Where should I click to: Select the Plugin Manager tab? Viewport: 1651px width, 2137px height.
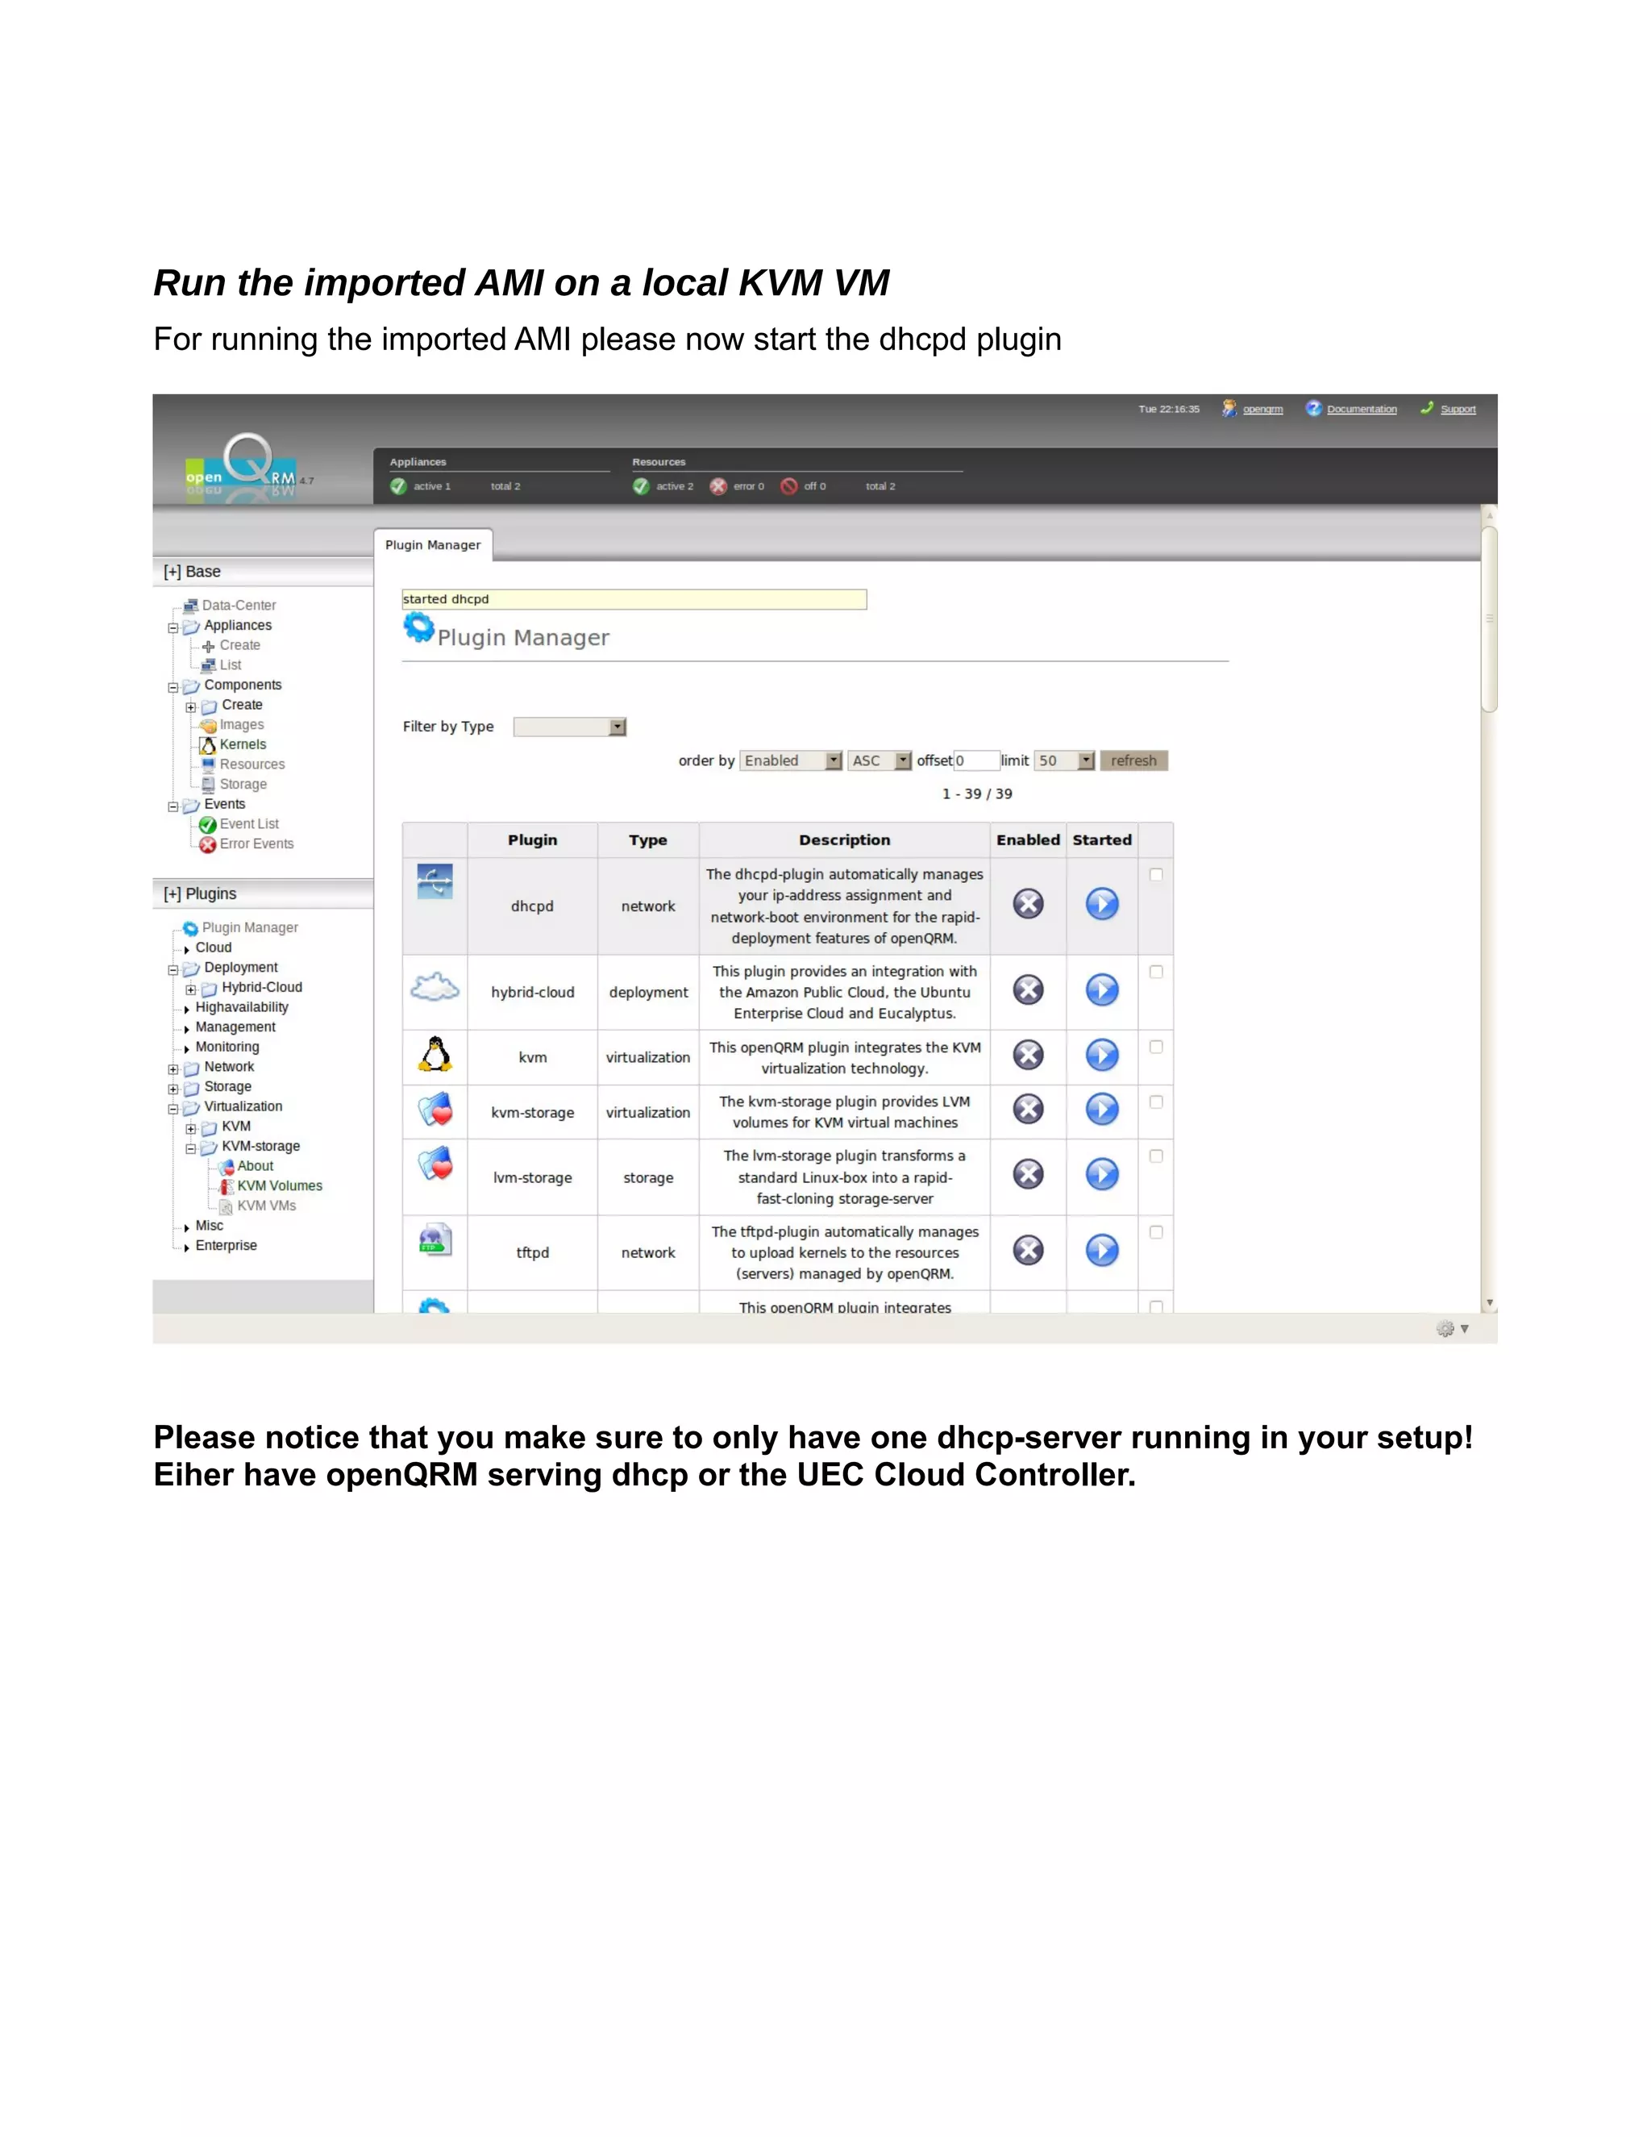click(432, 545)
